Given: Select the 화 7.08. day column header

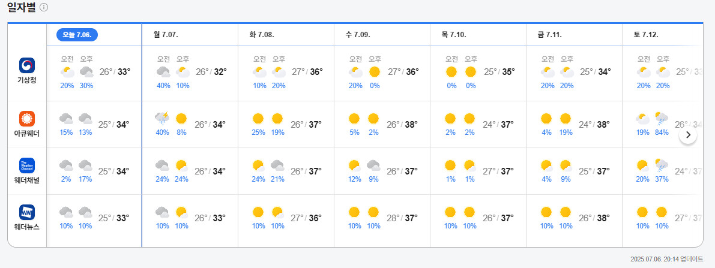Looking at the screenshot, I should (262, 35).
